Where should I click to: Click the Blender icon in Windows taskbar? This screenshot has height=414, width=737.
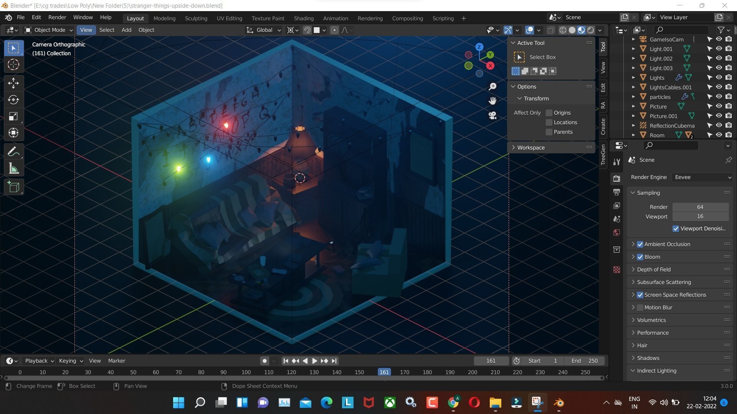click(x=559, y=402)
